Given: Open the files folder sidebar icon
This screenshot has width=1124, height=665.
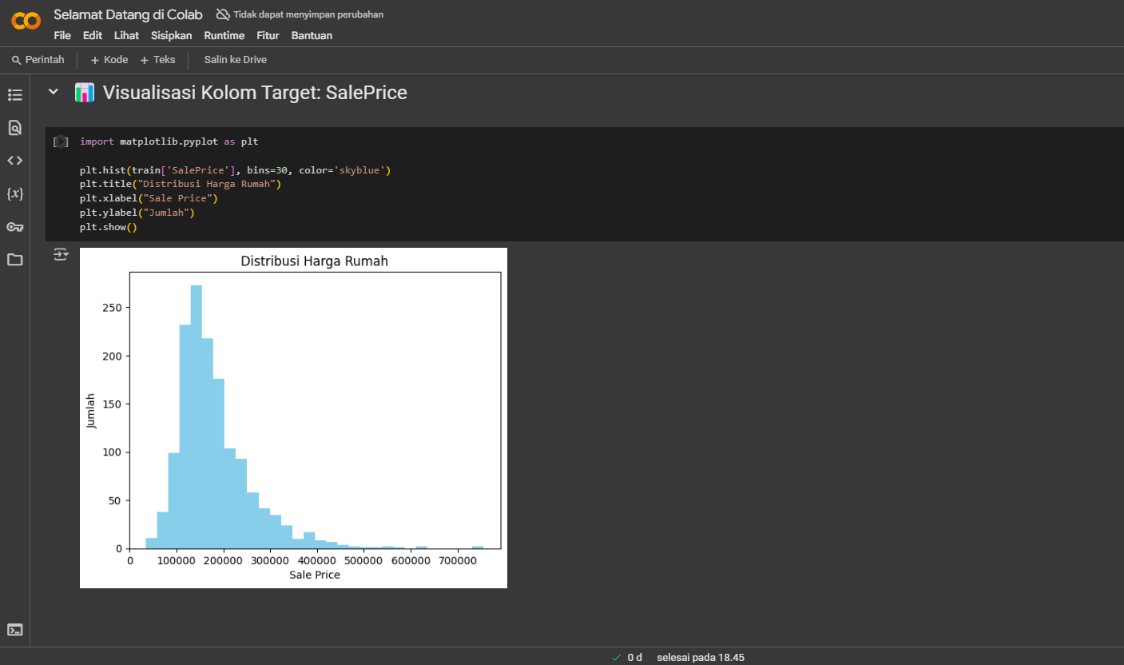Looking at the screenshot, I should click(14, 260).
